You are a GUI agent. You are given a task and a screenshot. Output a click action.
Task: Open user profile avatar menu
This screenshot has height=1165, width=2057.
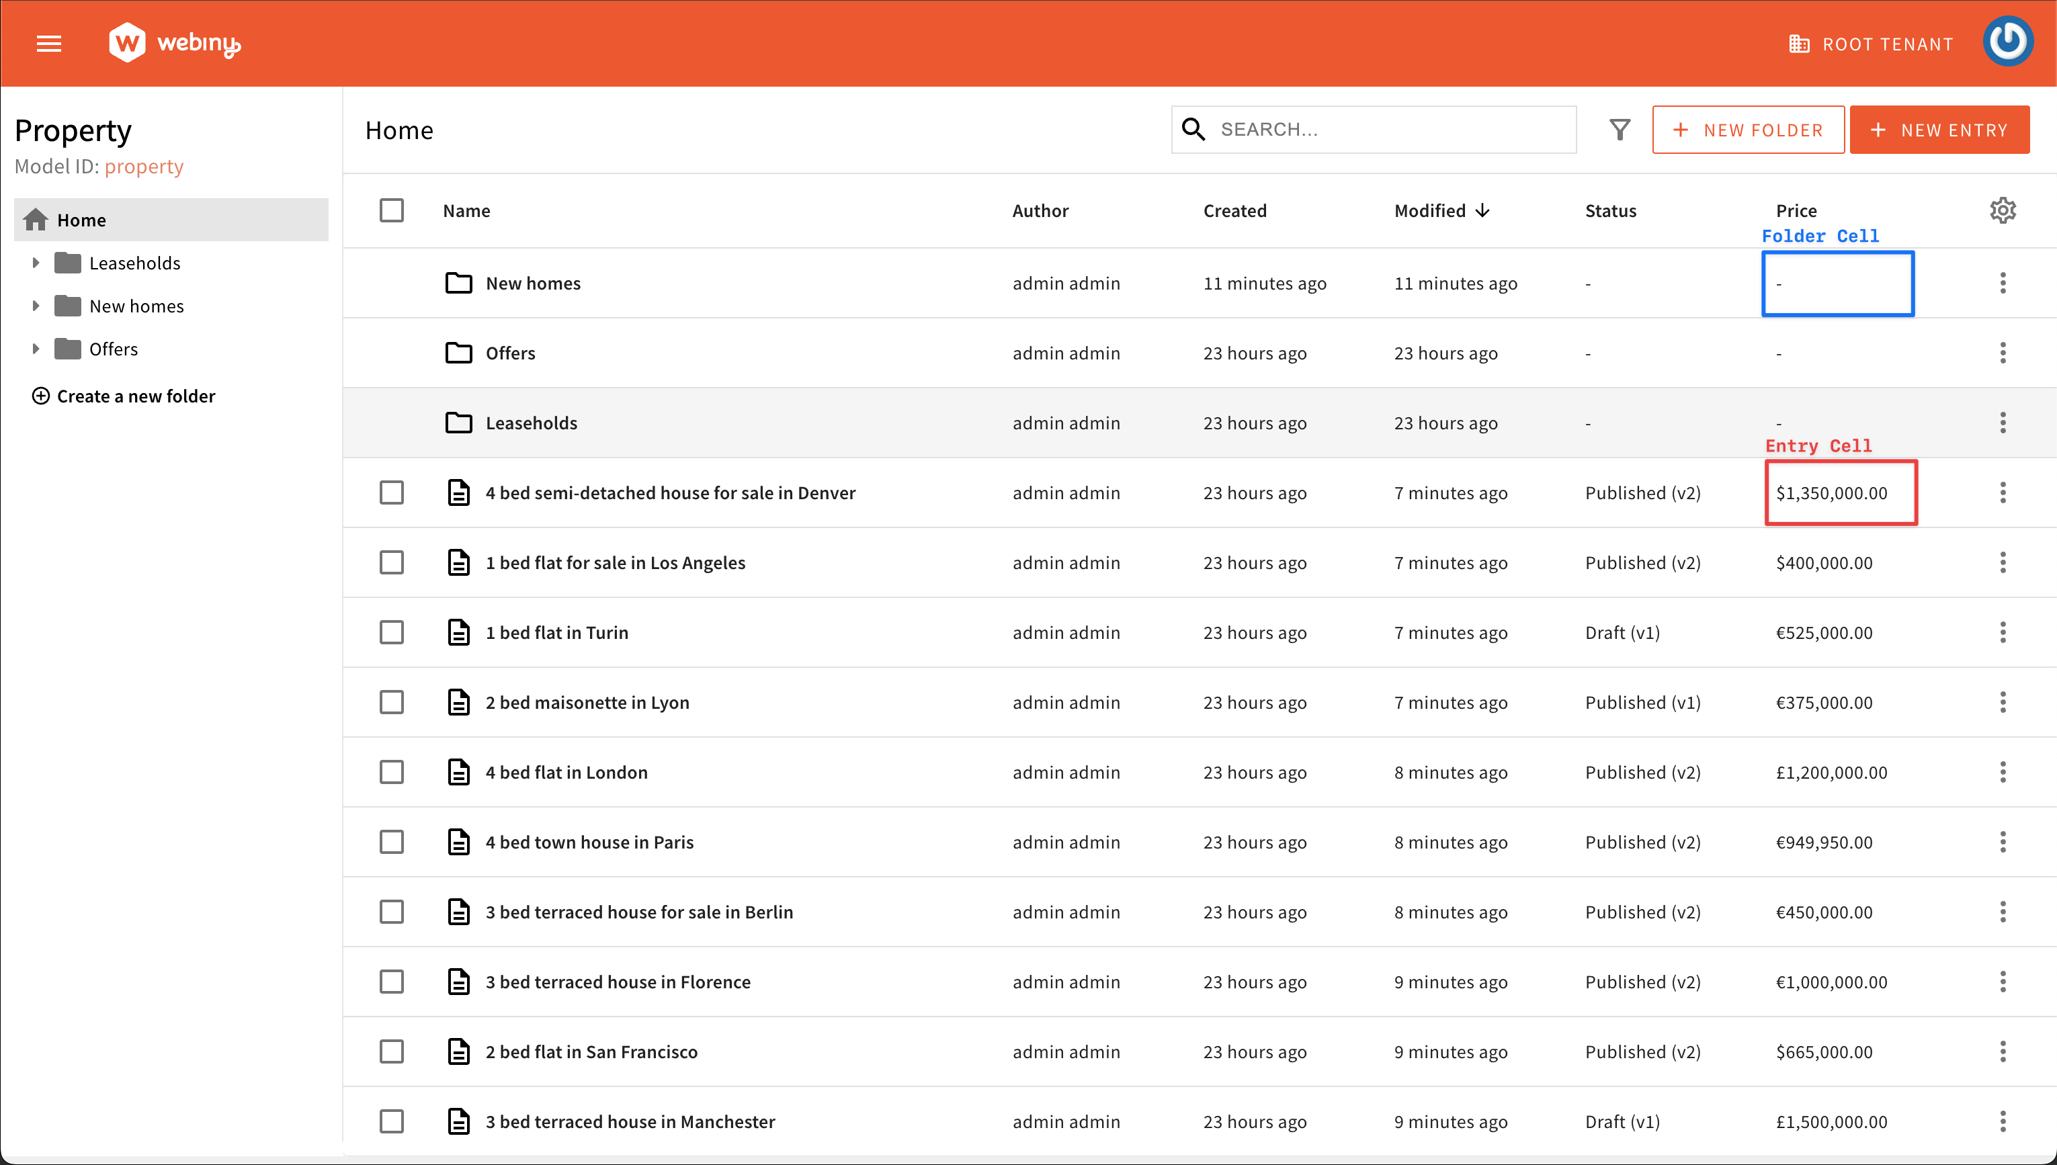point(2007,42)
